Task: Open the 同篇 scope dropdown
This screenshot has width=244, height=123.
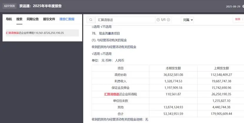Action: 187,20
